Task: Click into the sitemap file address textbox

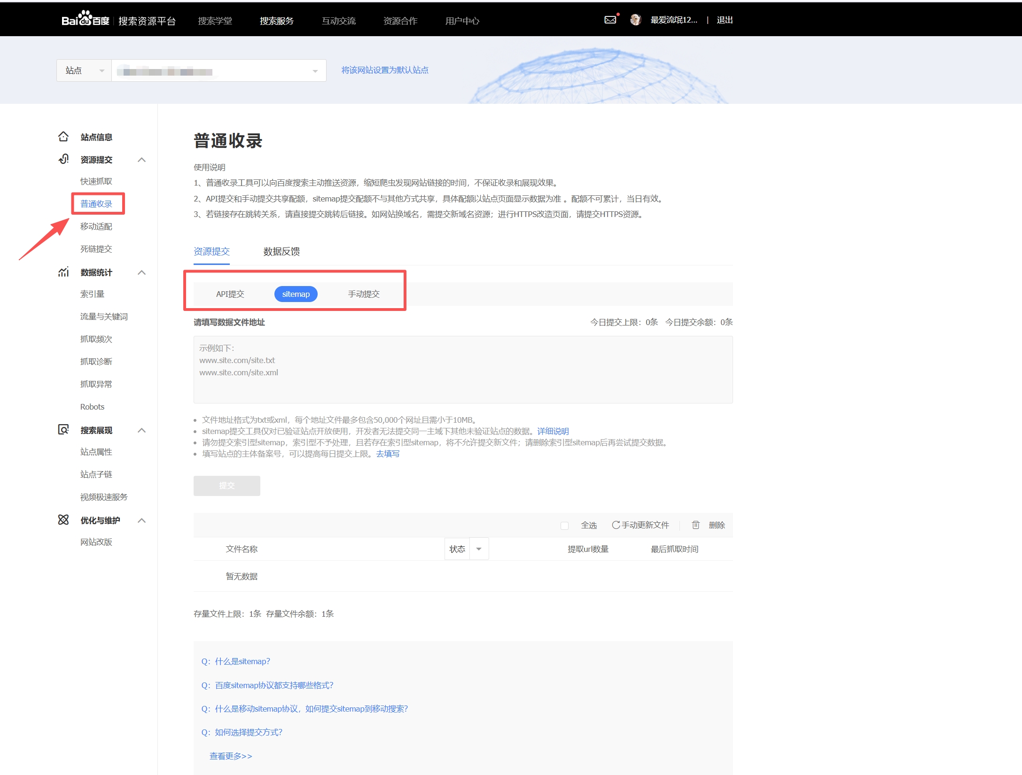Action: coord(463,370)
